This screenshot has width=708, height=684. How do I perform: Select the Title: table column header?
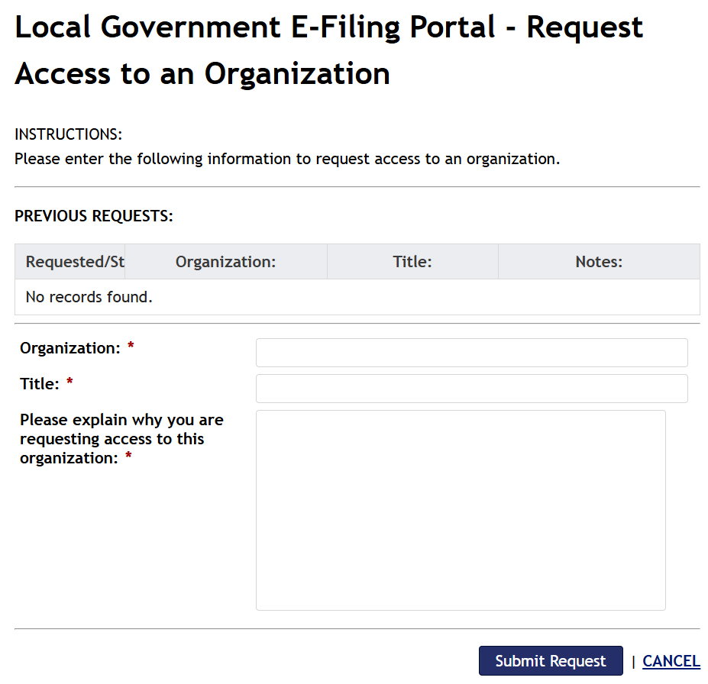point(412,262)
